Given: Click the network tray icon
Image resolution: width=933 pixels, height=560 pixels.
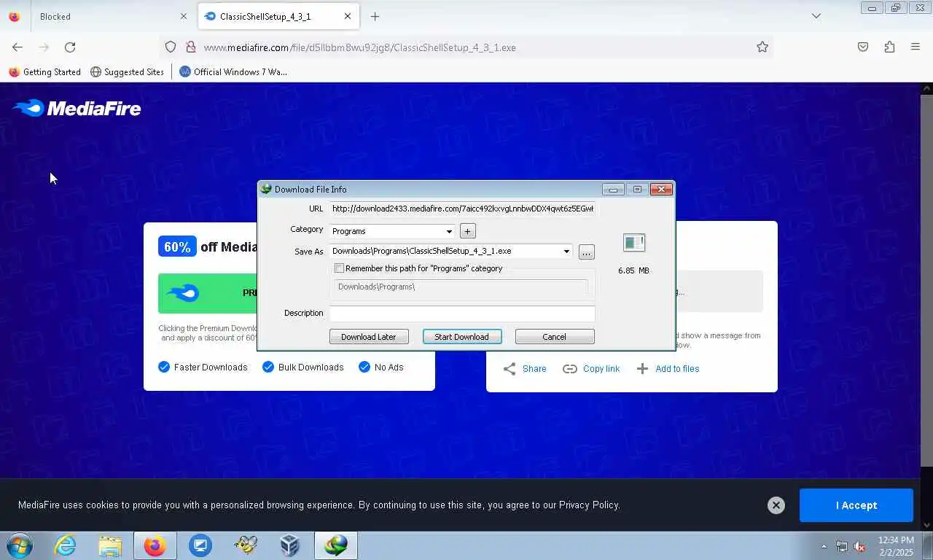Looking at the screenshot, I should (x=842, y=546).
